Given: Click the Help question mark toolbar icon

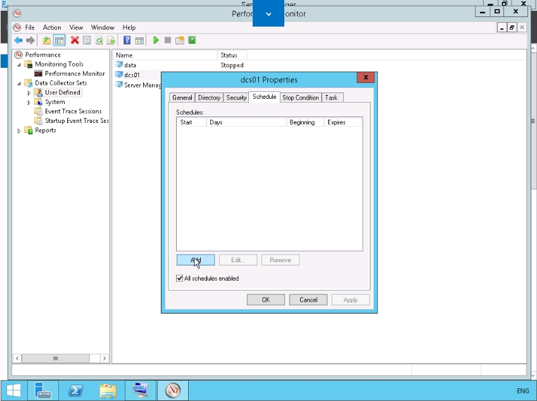Looking at the screenshot, I should click(127, 41).
